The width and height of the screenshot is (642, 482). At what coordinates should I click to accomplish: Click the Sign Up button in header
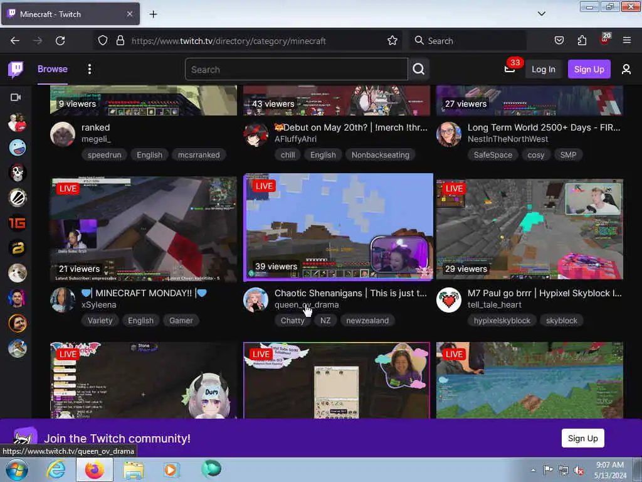coord(589,69)
